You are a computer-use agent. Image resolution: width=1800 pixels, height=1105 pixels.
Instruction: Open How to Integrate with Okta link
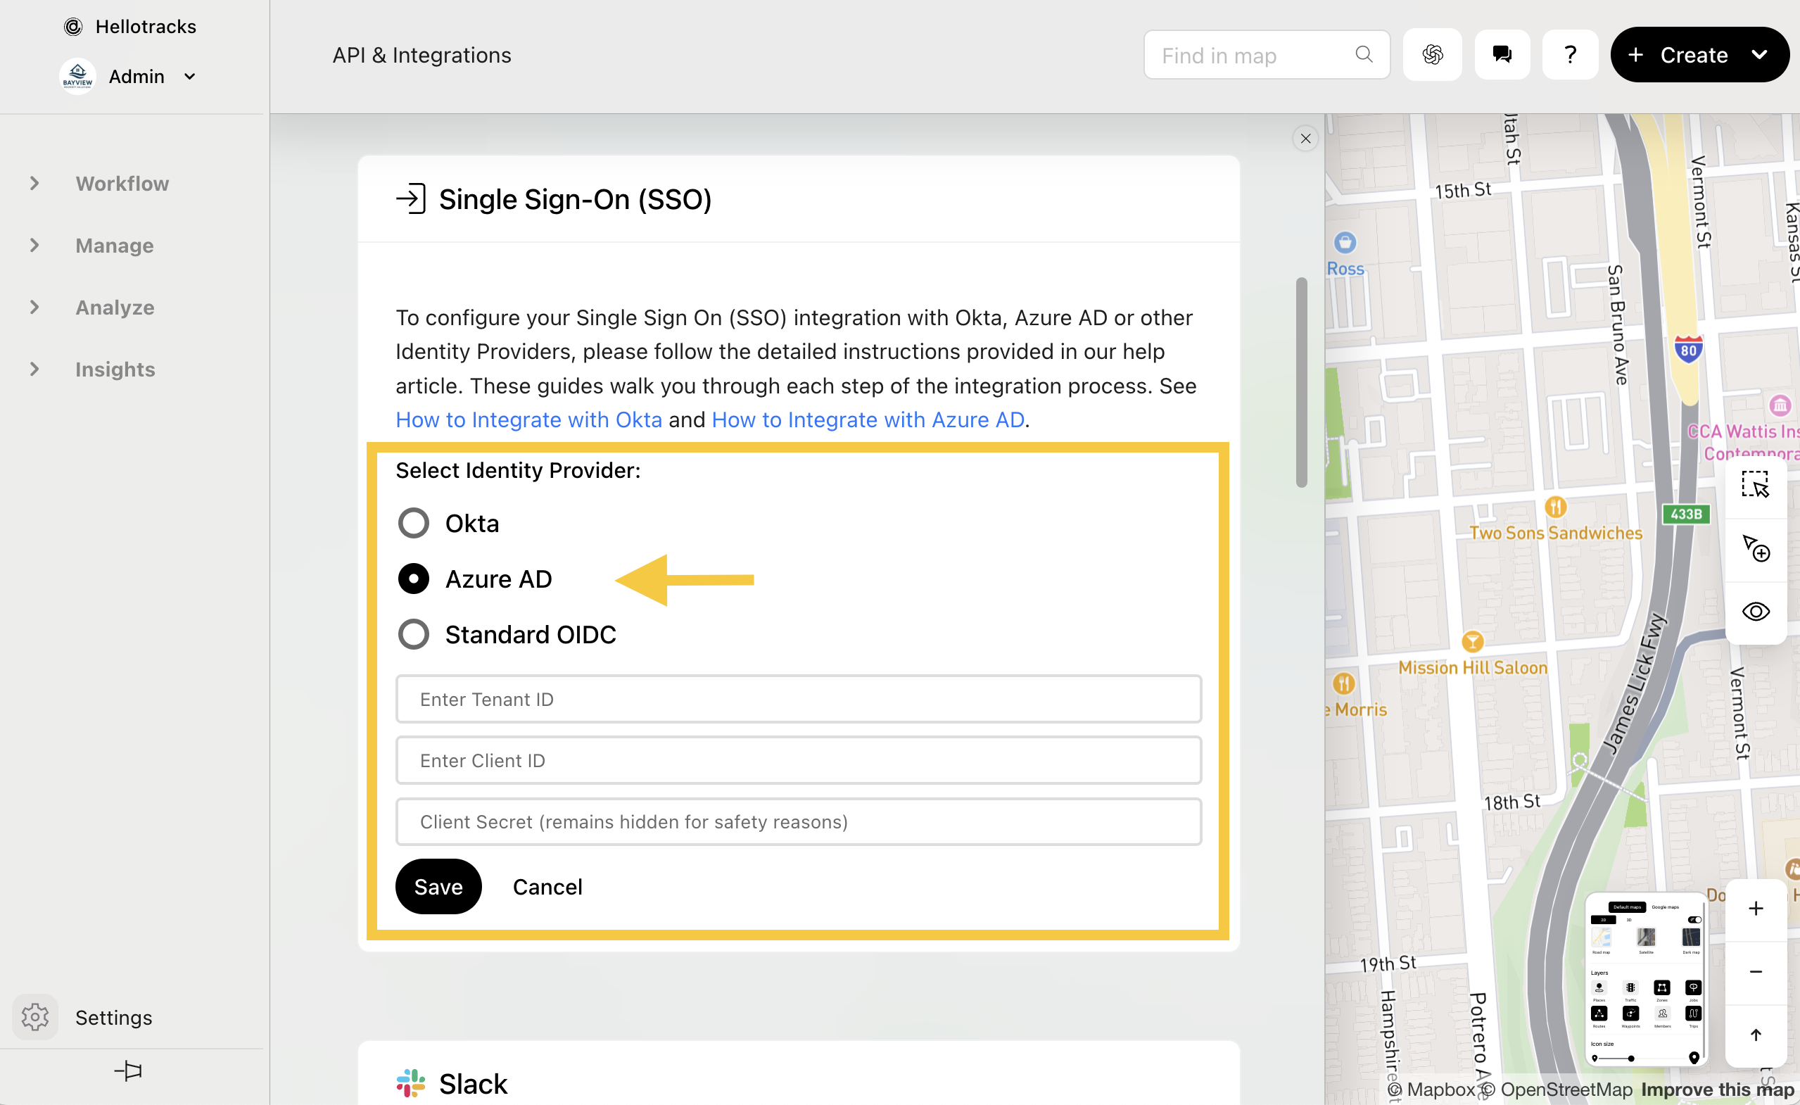point(529,419)
